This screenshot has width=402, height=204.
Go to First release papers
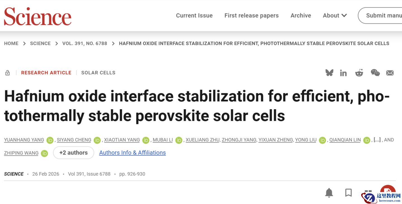pyautogui.click(x=252, y=16)
